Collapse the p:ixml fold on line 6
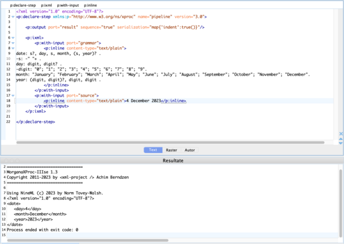The image size is (344, 244). coord(13,38)
